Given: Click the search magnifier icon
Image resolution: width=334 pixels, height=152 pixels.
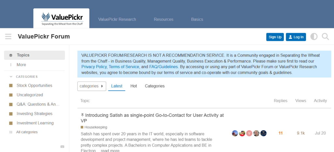Looking at the screenshot, I should coord(325,37).
